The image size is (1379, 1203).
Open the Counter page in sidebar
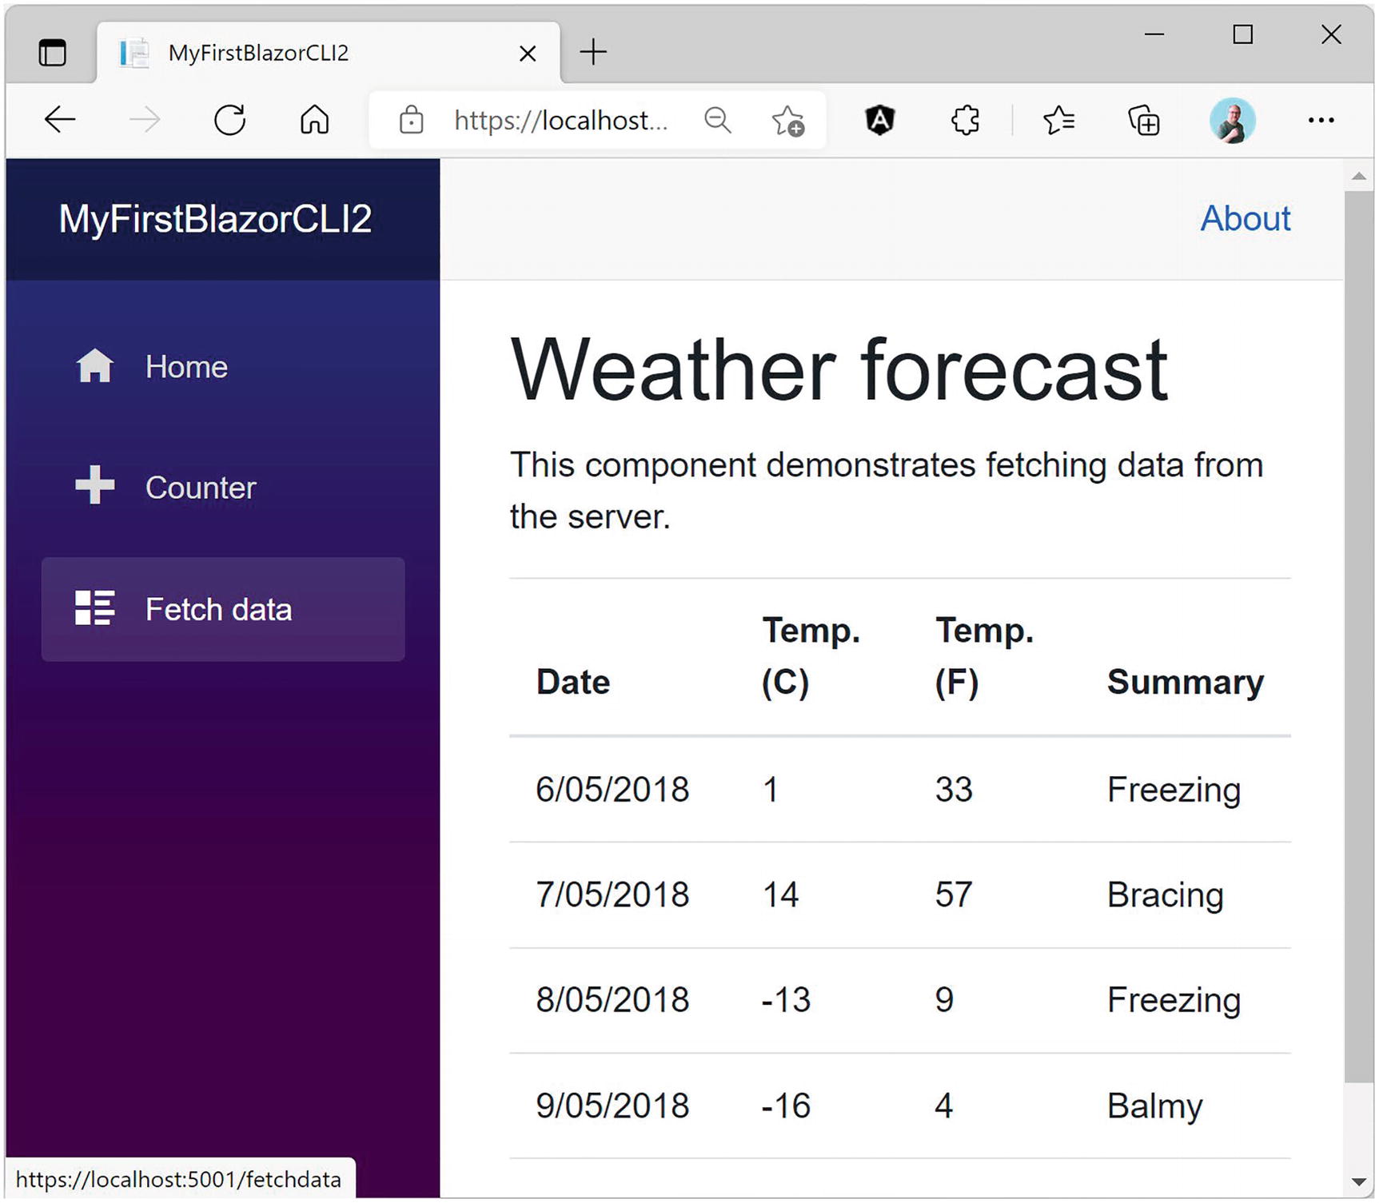[x=200, y=488]
